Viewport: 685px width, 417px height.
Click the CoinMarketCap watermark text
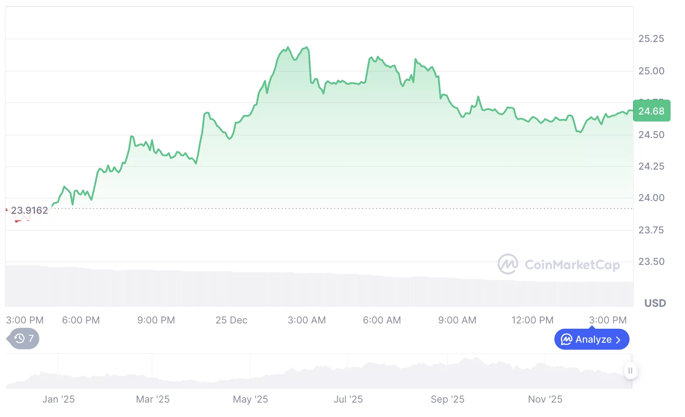572,264
